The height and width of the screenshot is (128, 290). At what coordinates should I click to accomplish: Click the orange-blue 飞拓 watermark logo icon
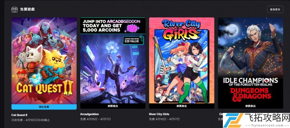[x=233, y=120]
